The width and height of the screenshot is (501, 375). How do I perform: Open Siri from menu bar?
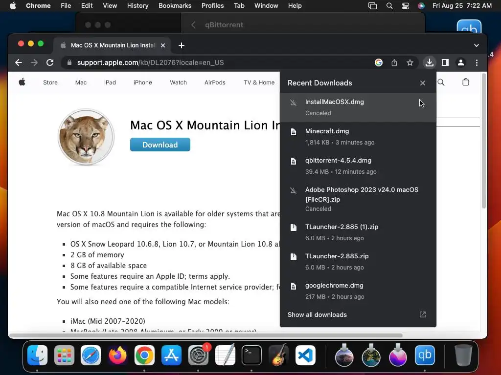[x=421, y=6]
